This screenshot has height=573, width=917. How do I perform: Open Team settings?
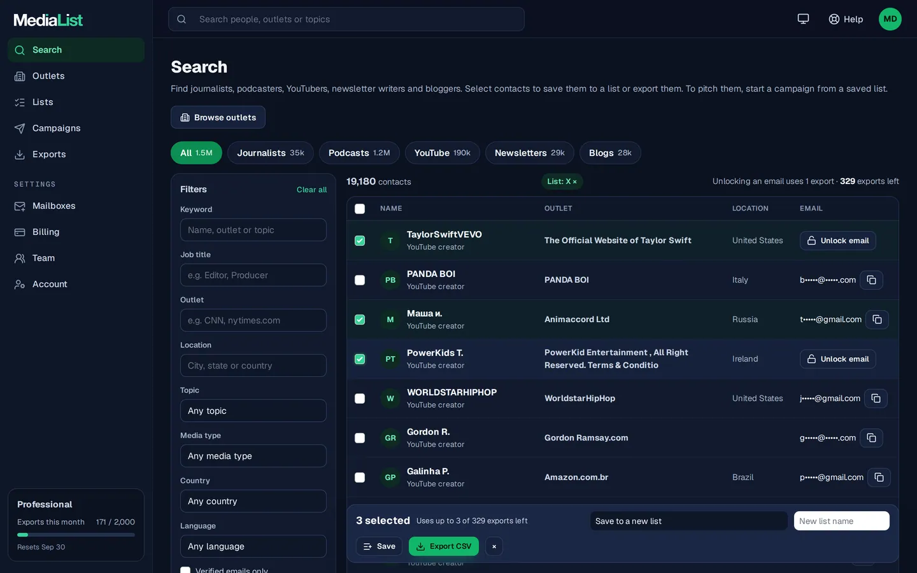tap(76, 258)
